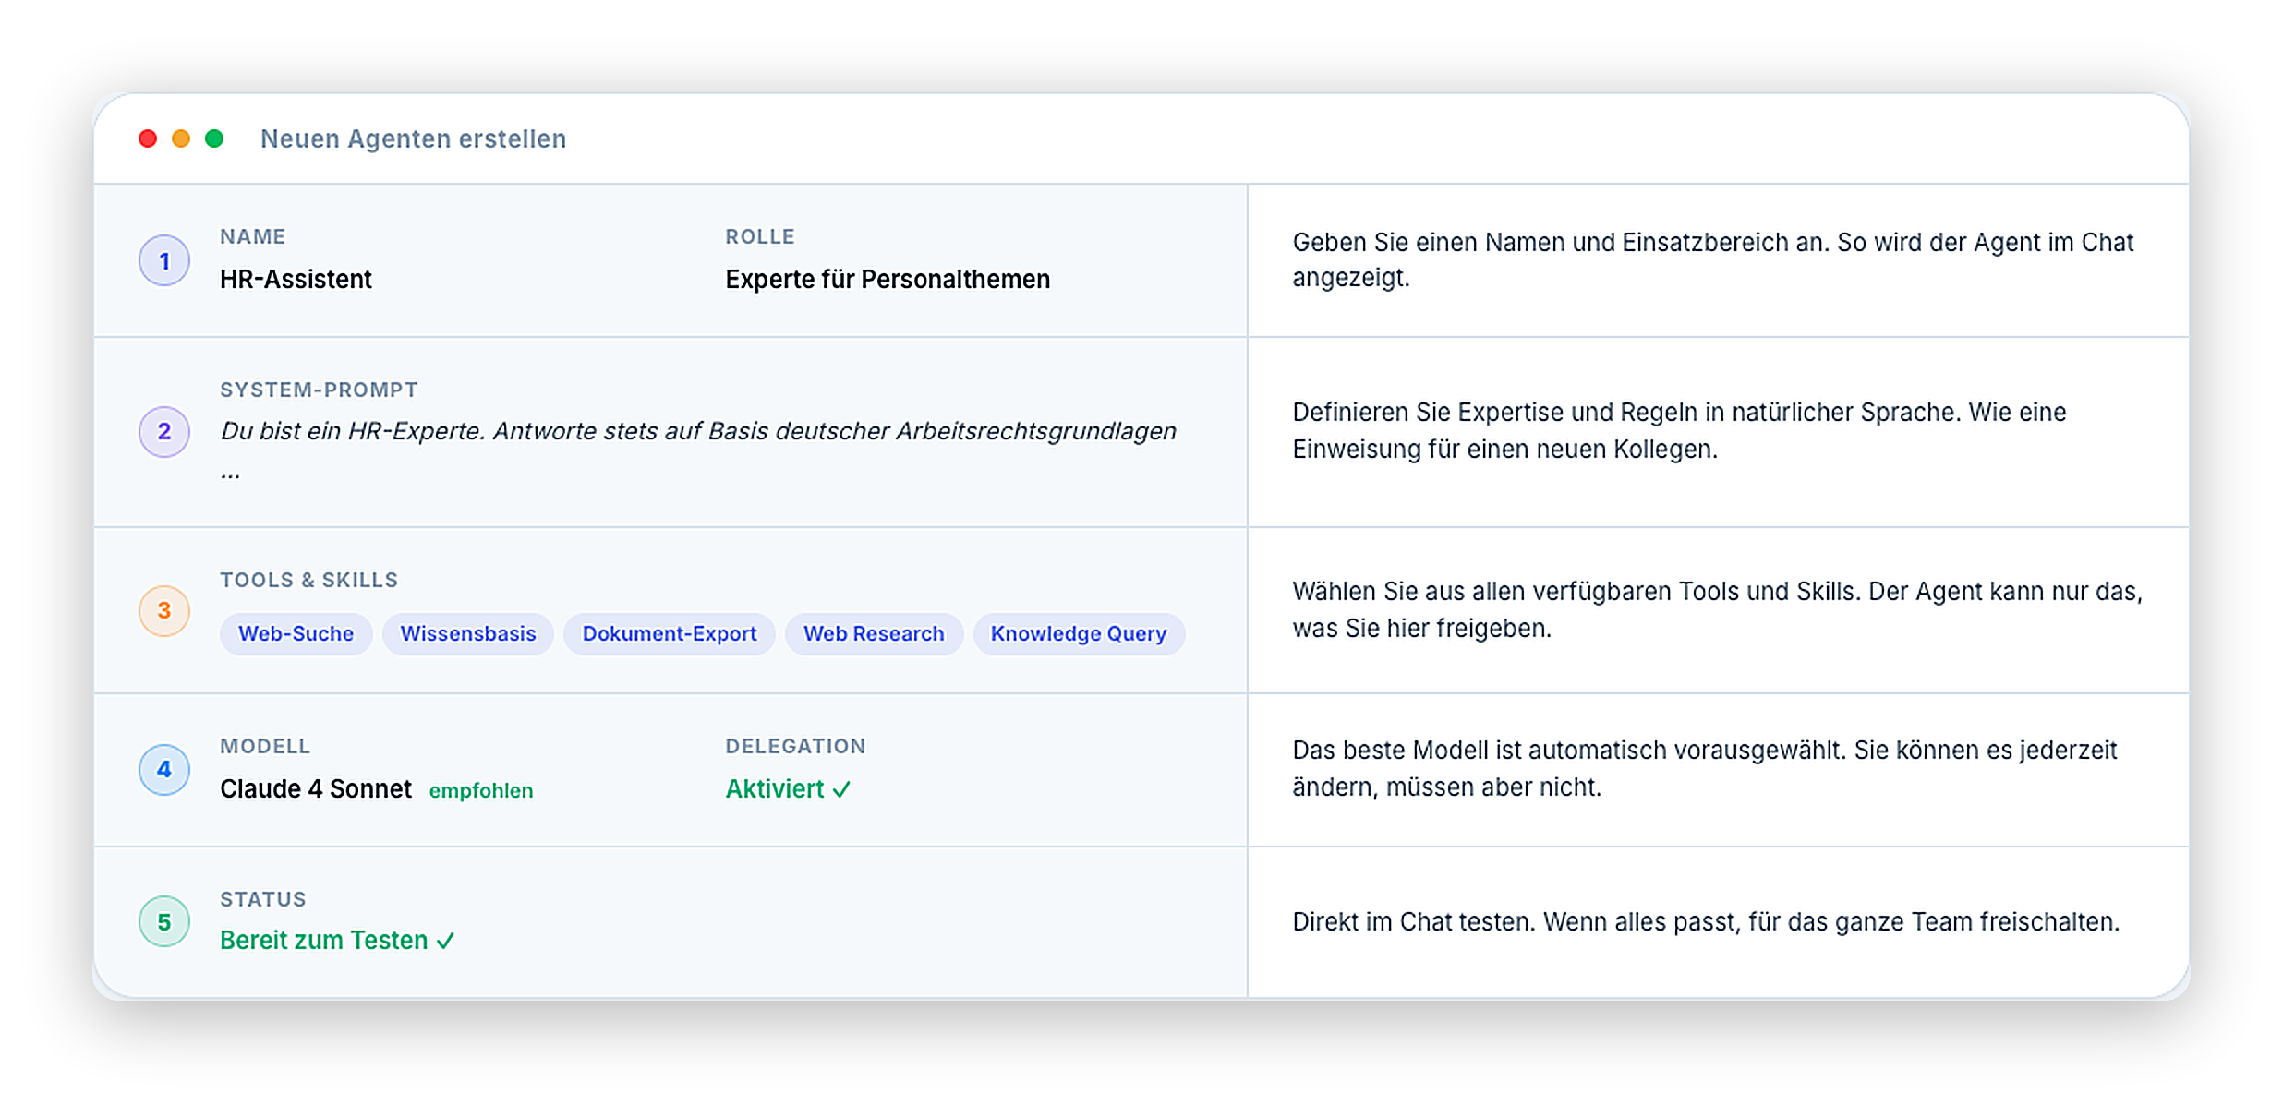Toggle the Aktiviert delegation setting
2283x1093 pixels.
tap(787, 789)
